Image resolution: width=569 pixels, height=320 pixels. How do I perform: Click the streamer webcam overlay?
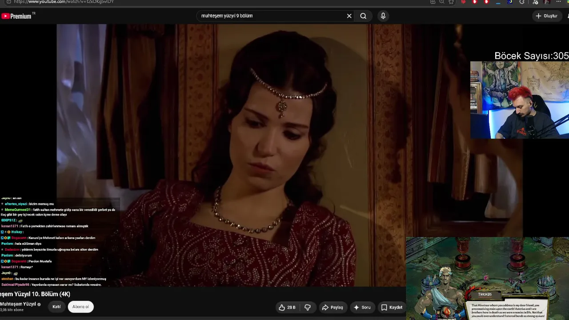(520, 100)
